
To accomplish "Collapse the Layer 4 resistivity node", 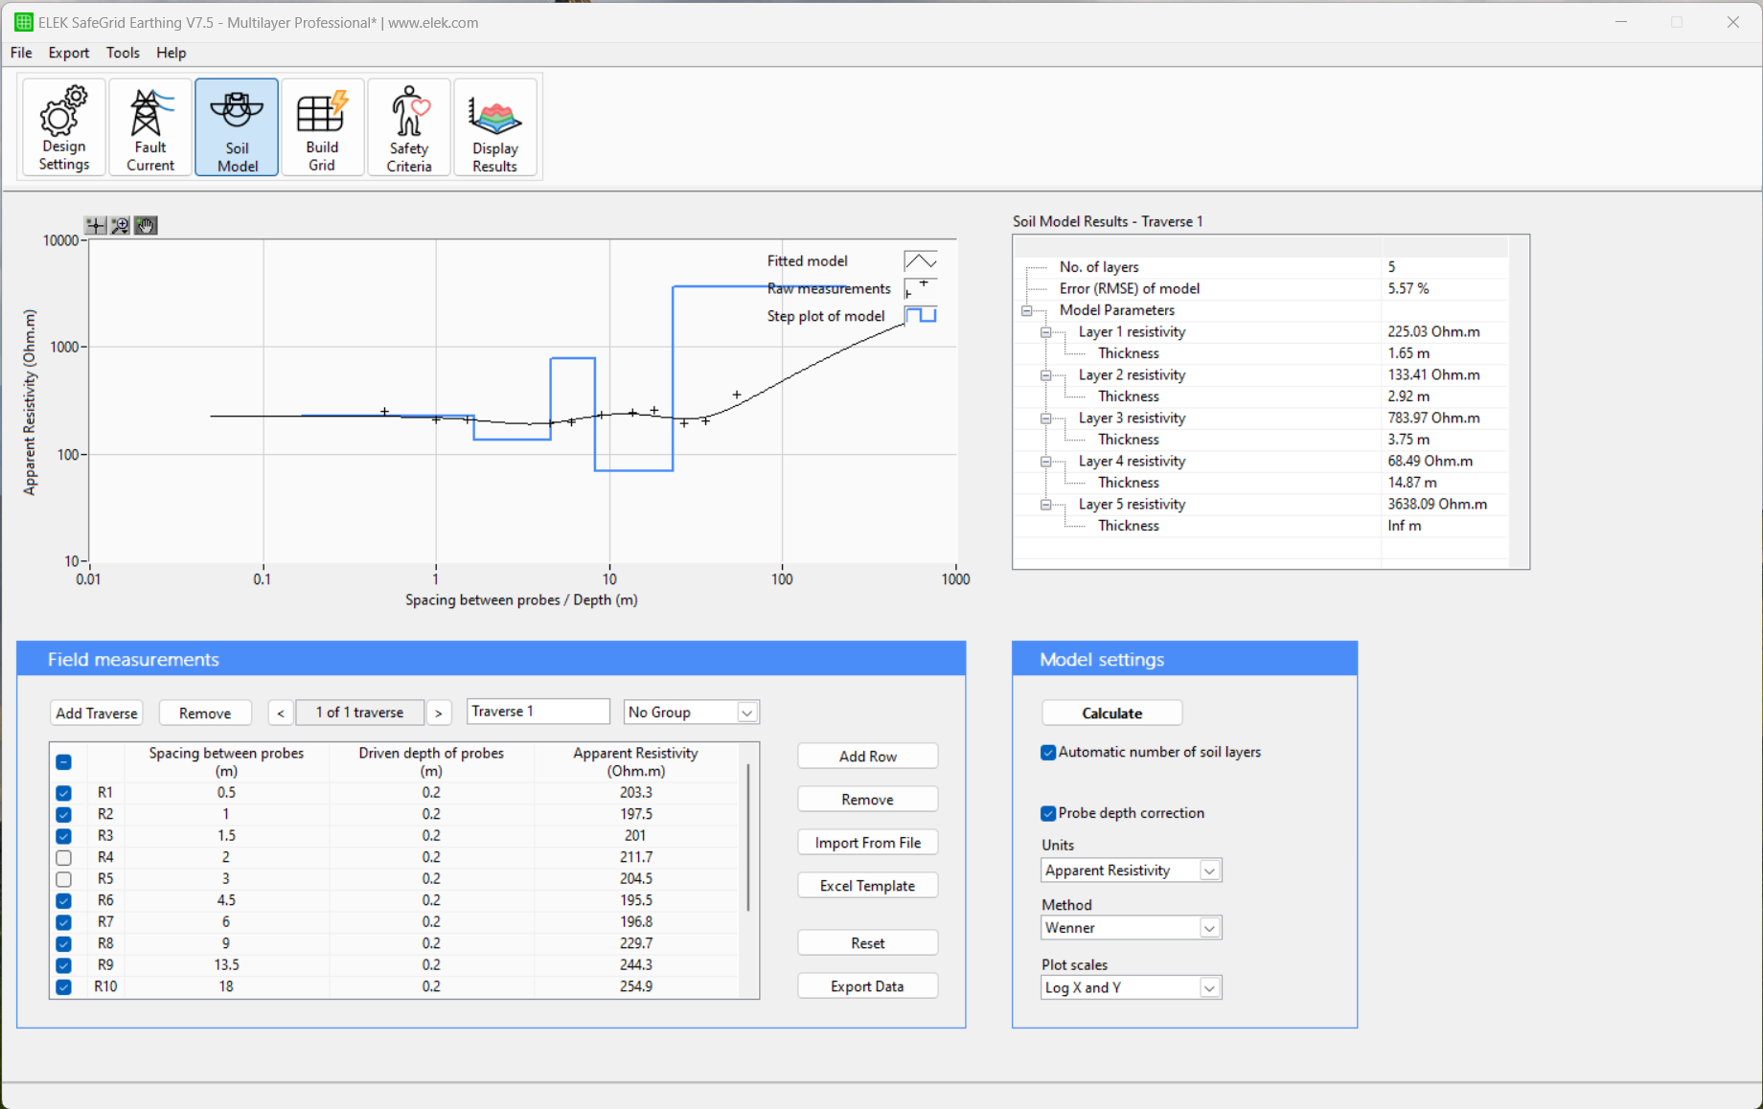I will pyautogui.click(x=1046, y=462).
